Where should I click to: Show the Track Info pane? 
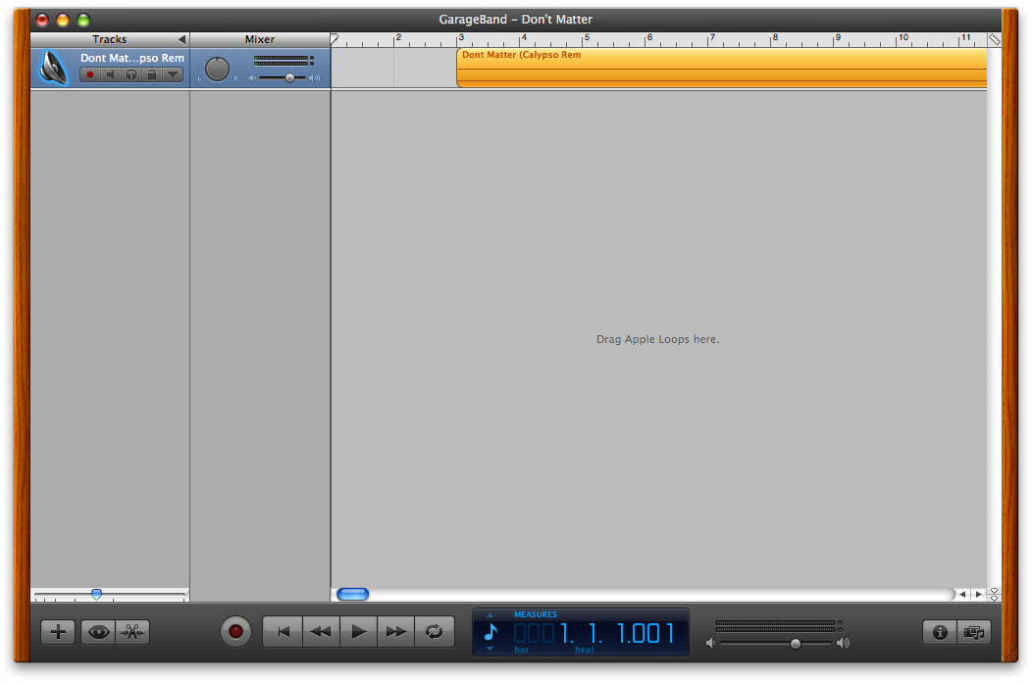940,632
